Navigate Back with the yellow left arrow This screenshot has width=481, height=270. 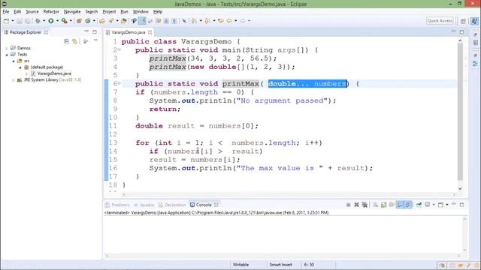click(229, 21)
